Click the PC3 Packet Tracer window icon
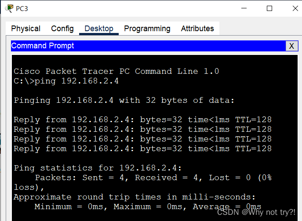Viewport: 302px width, 221px height. [9, 8]
